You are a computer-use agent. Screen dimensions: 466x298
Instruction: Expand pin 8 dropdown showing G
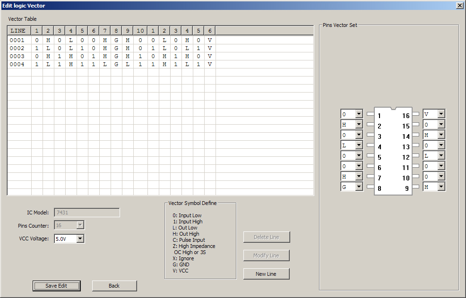click(359, 187)
